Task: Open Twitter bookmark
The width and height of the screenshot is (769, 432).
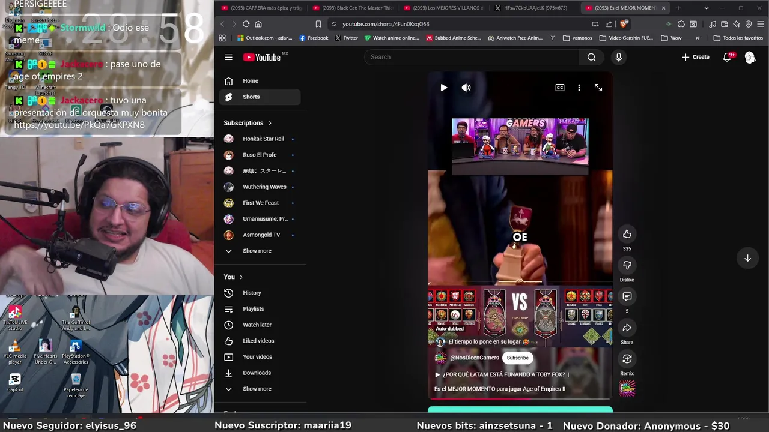Action: click(x=346, y=38)
